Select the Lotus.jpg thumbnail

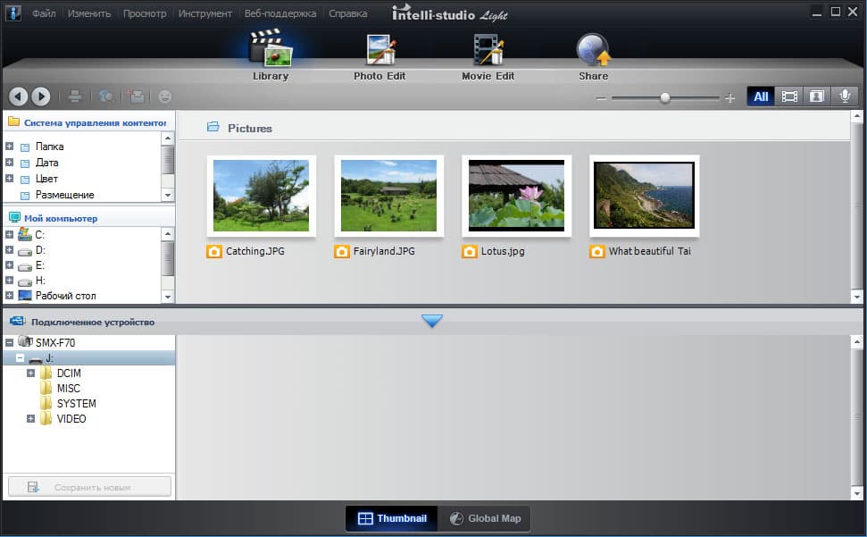coord(516,196)
